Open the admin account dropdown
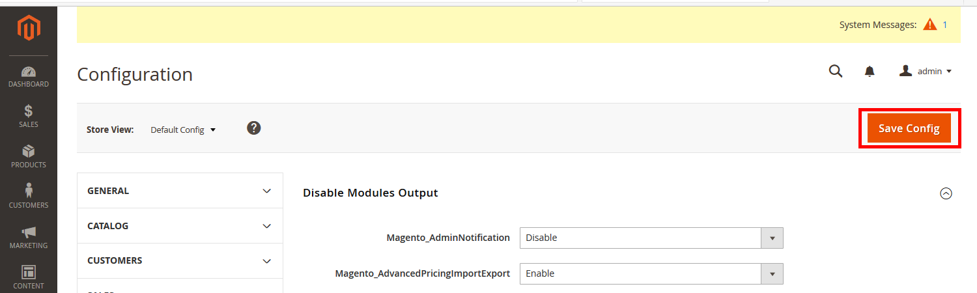Screen dimensions: 977x293 click(x=926, y=72)
